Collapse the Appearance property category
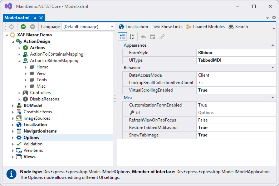 273,45
